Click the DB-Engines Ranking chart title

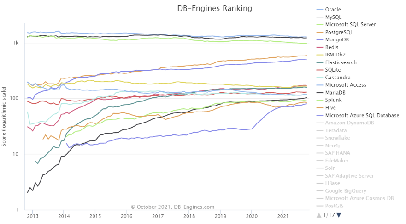pos(214,8)
